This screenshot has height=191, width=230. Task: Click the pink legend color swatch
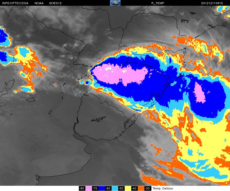click(89, 188)
